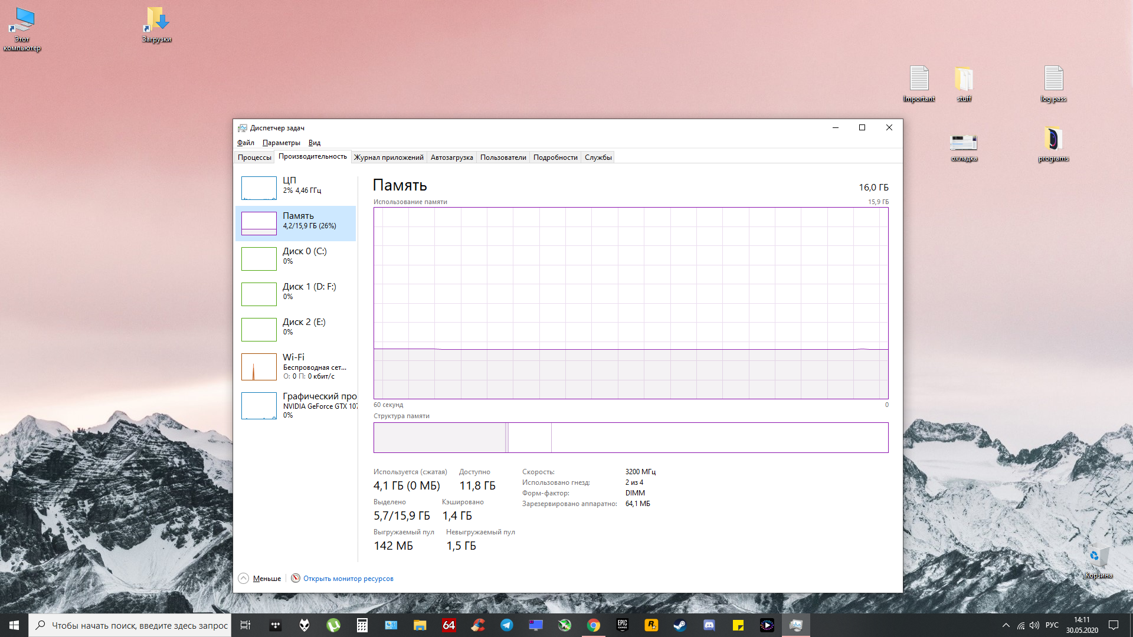Show hidden system tray icons

[x=1006, y=625]
